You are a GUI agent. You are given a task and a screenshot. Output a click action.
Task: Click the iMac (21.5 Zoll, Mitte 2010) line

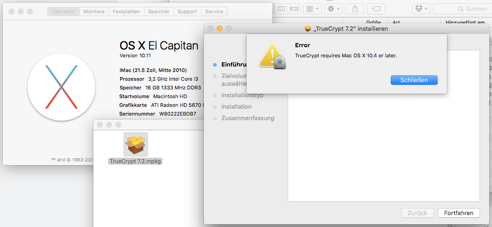[153, 70]
